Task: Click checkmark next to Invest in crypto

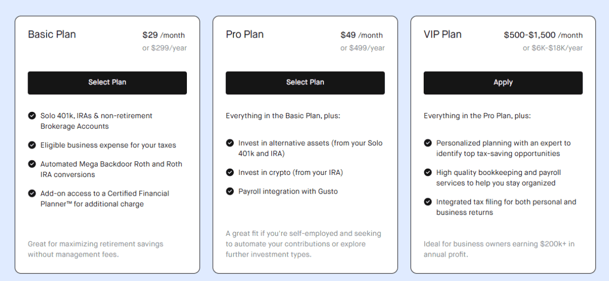Action: pos(230,172)
